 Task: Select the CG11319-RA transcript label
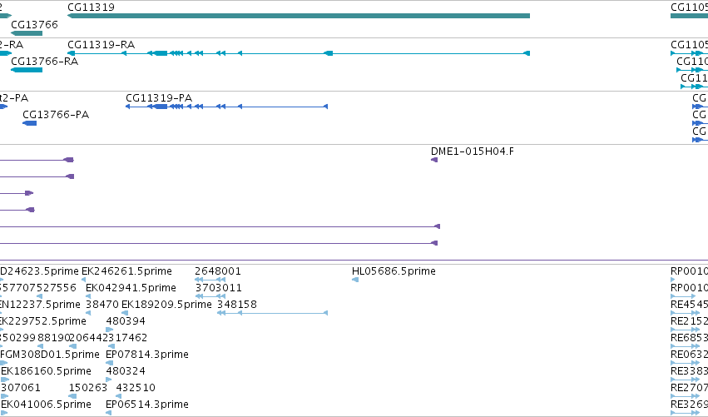101,45
